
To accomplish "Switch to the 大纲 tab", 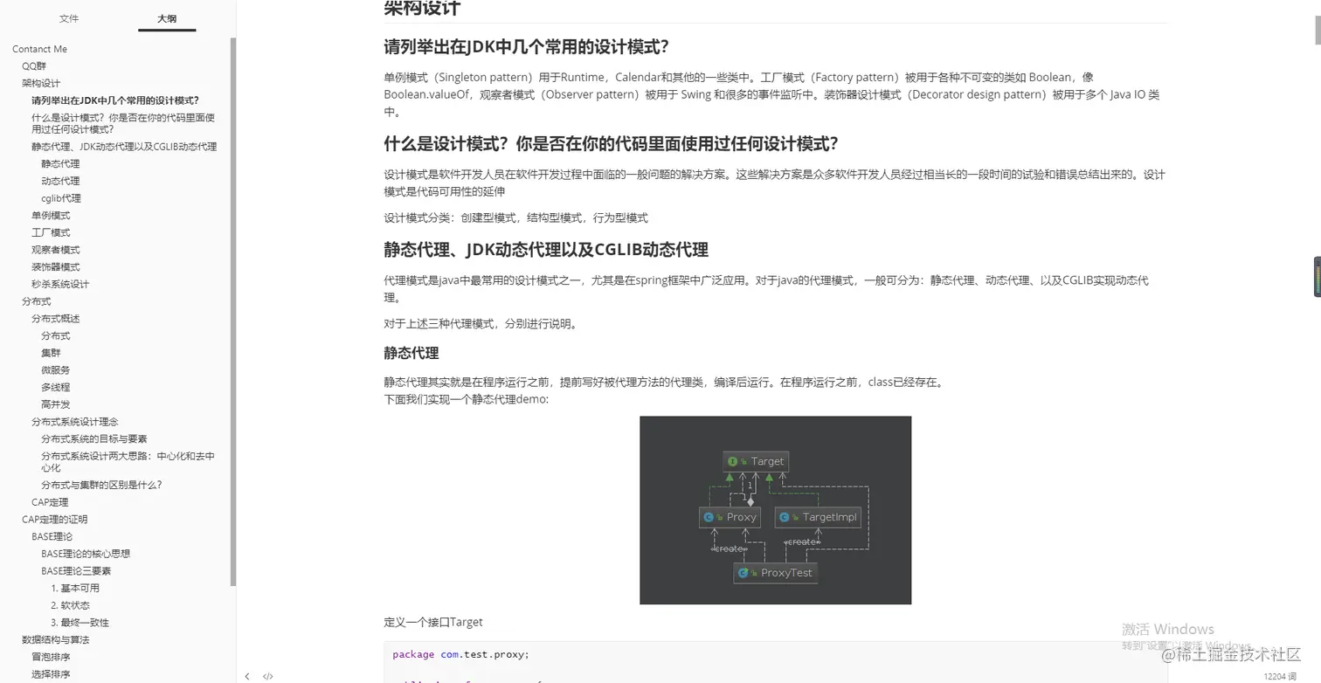I will (x=166, y=18).
